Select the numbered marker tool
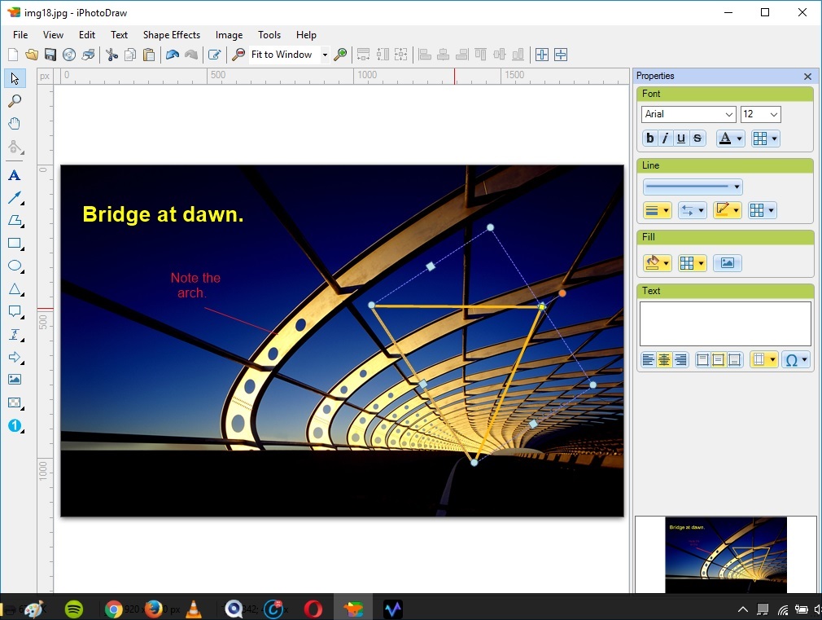Viewport: 822px width, 620px height. click(x=14, y=425)
